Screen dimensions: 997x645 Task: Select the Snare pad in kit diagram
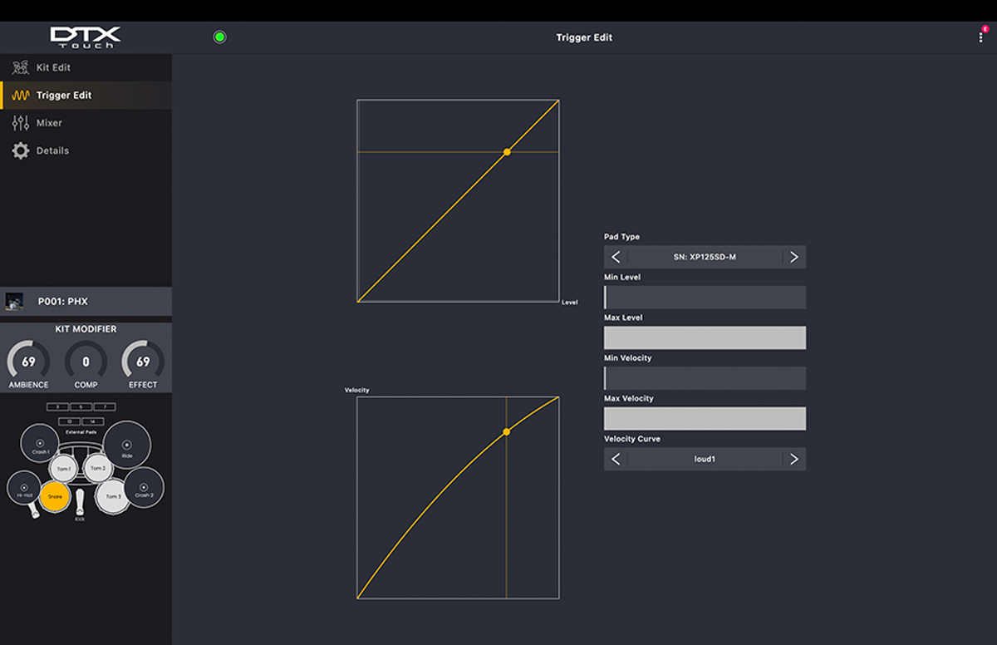[x=55, y=496]
